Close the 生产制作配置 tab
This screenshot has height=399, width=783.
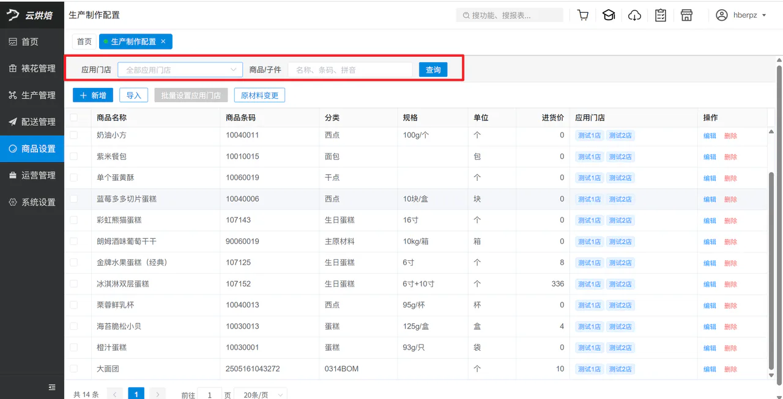[163, 42]
